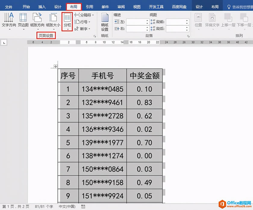Switch to the 邮件 mailings tab

coord(105,7)
